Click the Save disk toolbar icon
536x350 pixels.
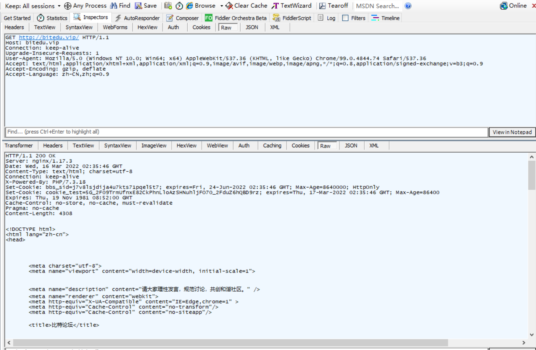pyautogui.click(x=138, y=6)
